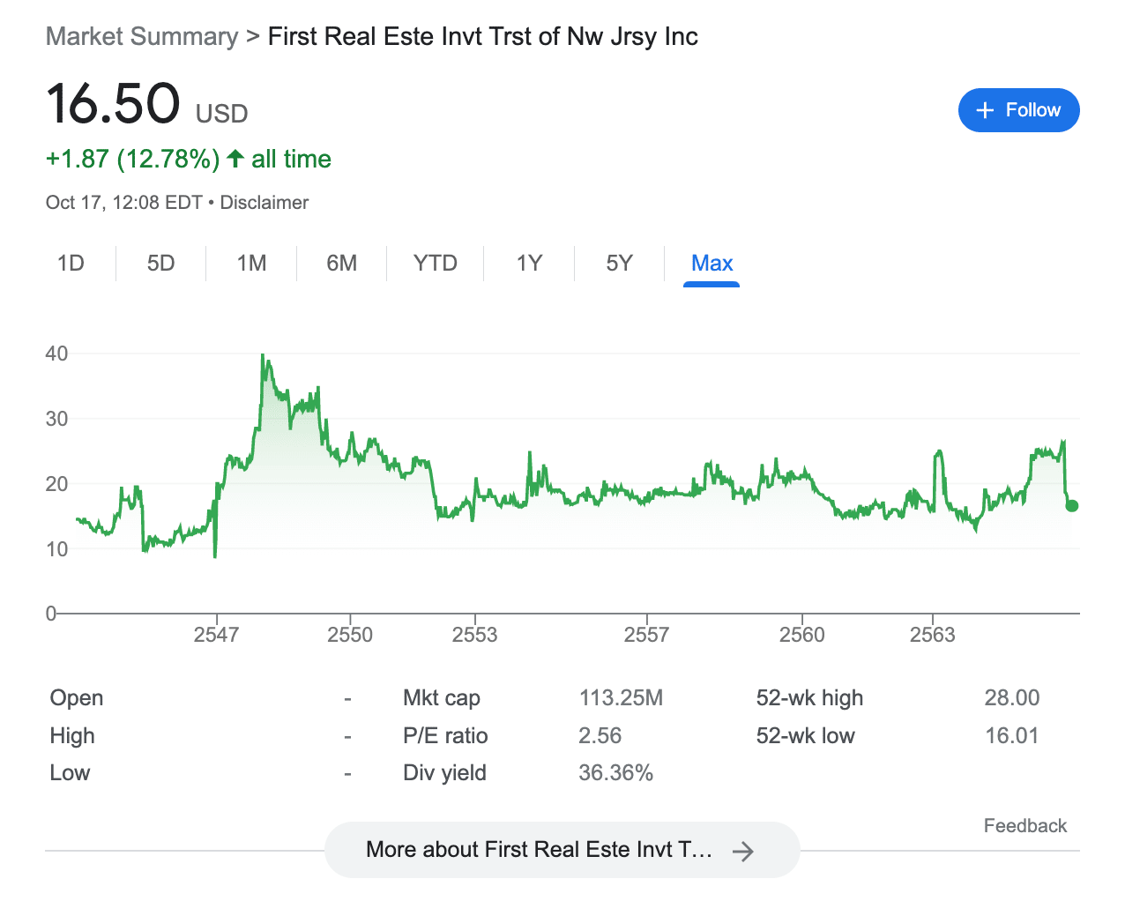Click the 2550 x-axis label

[350, 635]
